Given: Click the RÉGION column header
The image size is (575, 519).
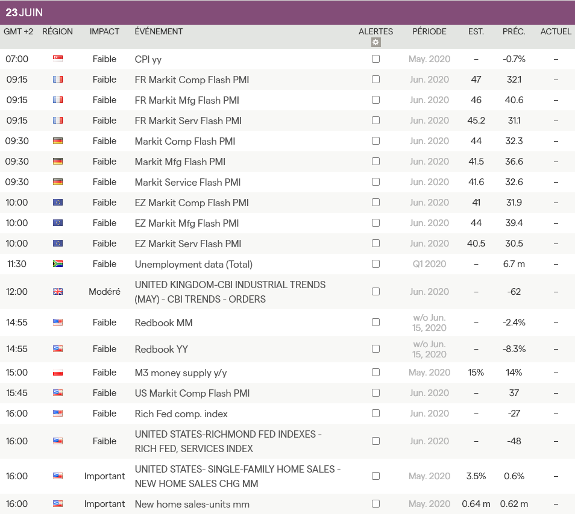Looking at the screenshot, I should click(58, 31).
